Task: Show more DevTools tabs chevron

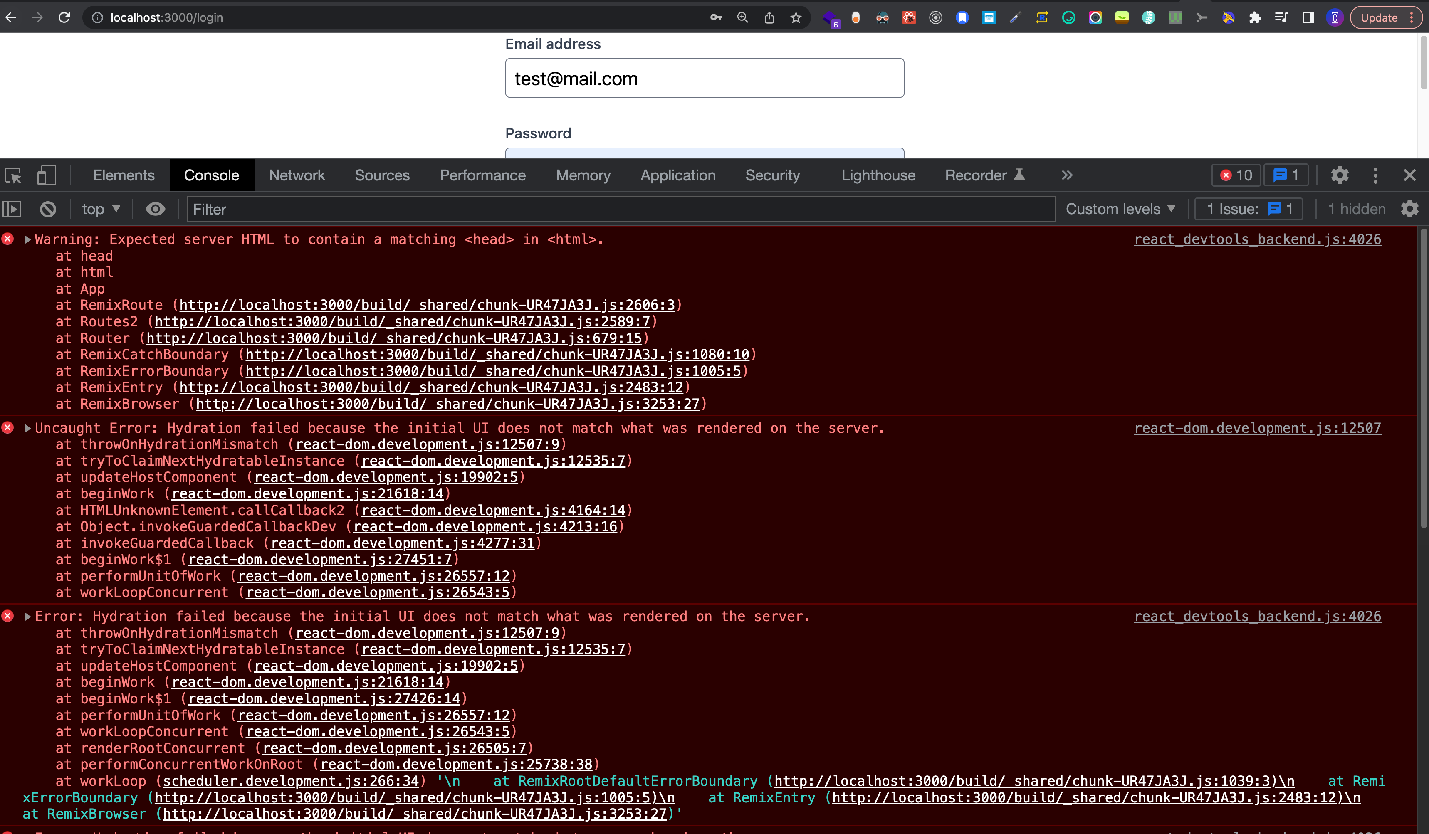Action: (1067, 175)
